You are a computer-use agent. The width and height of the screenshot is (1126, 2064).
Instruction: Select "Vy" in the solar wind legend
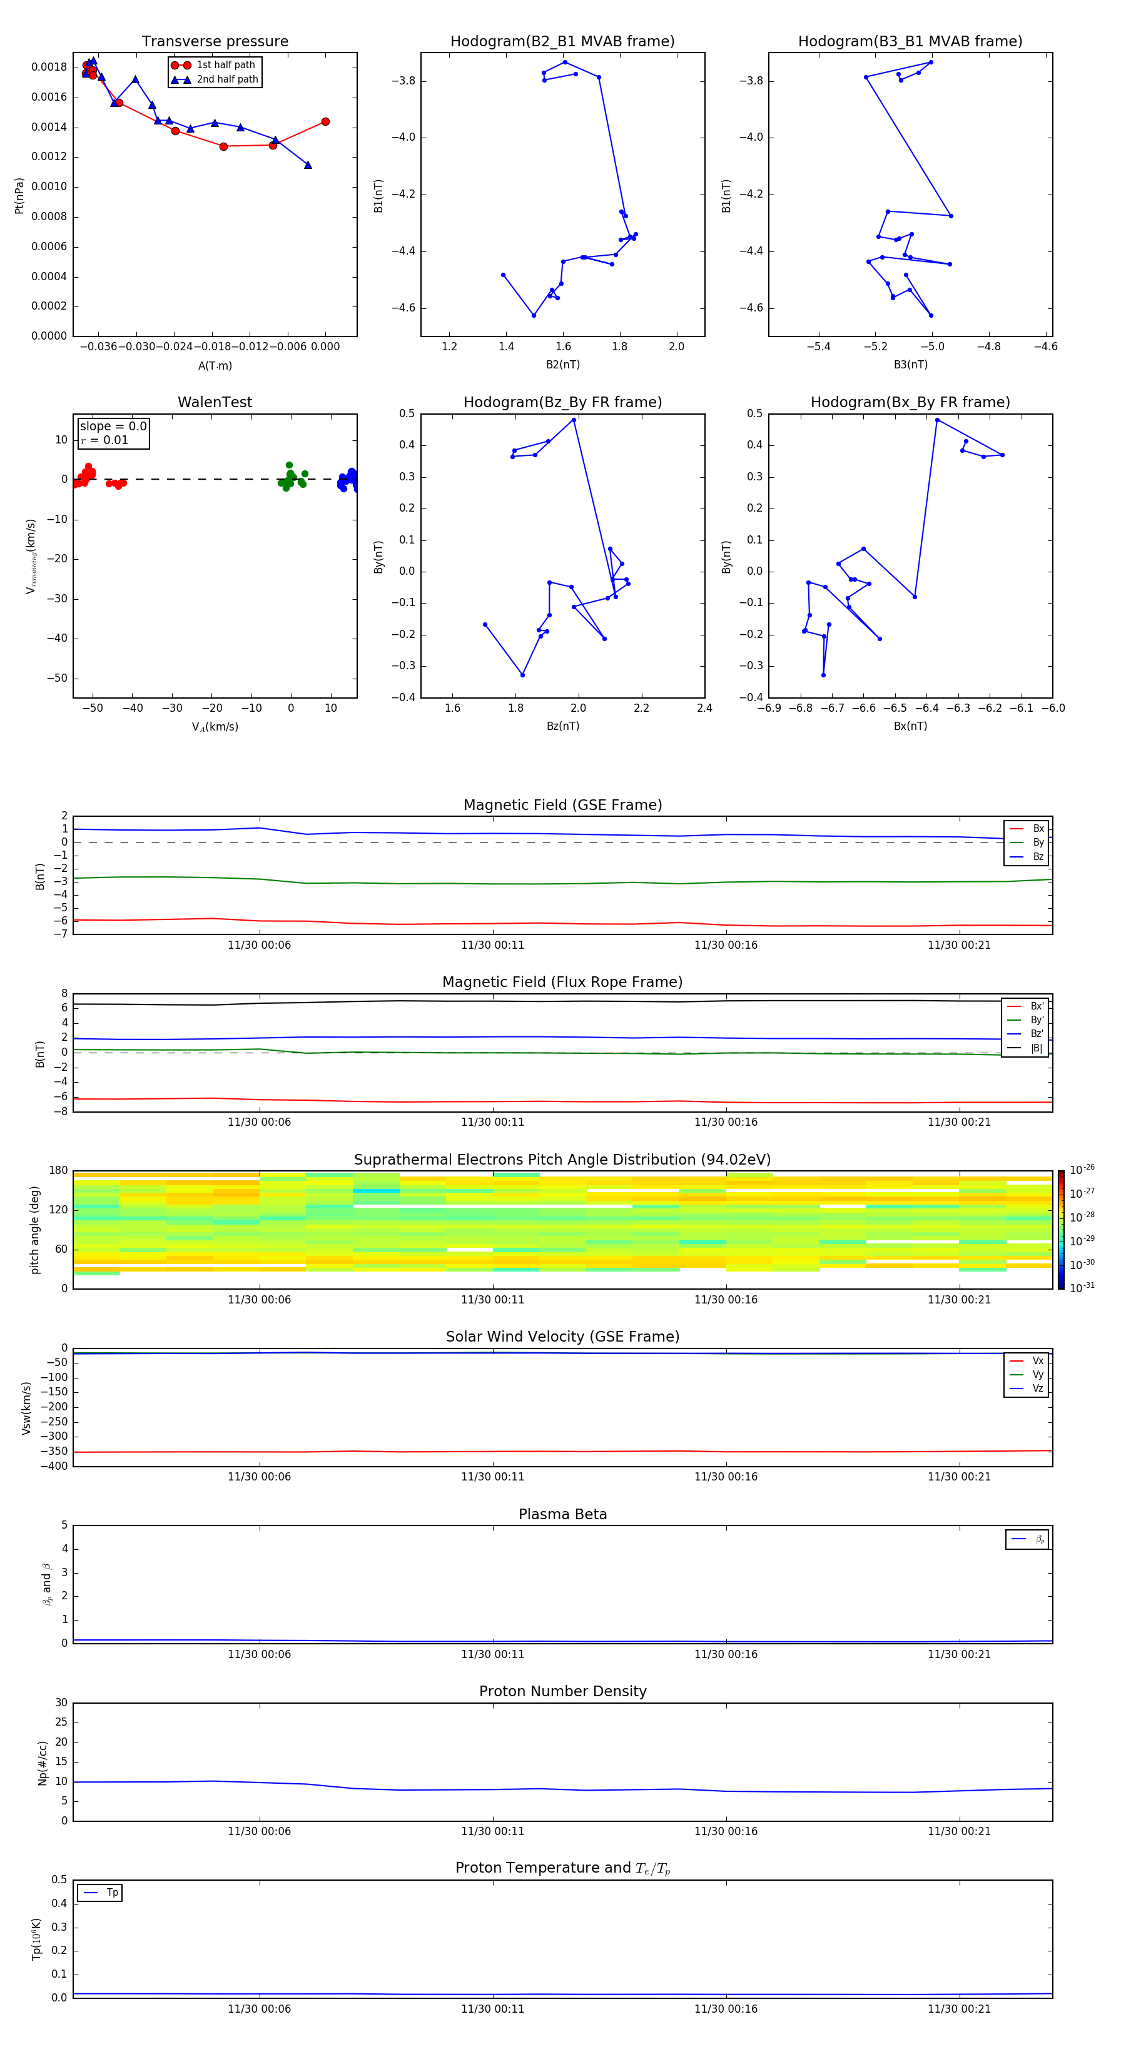(x=1027, y=1374)
